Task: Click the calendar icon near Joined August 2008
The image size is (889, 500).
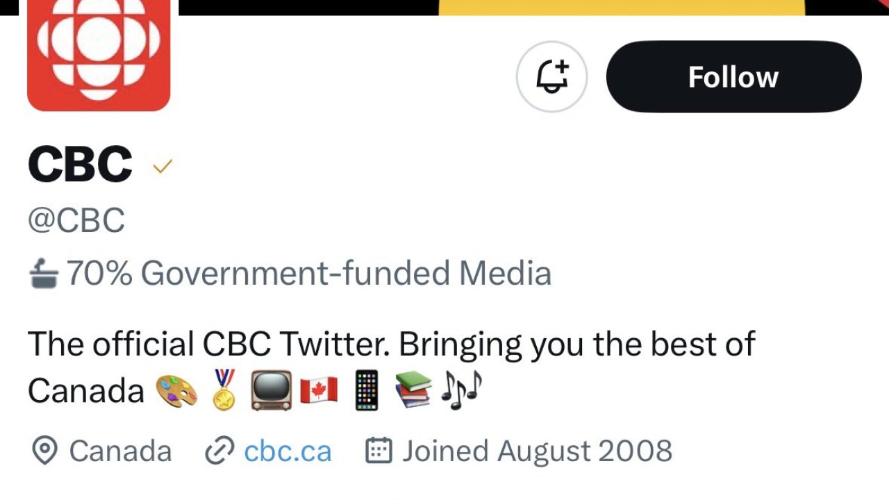Action: tap(379, 450)
